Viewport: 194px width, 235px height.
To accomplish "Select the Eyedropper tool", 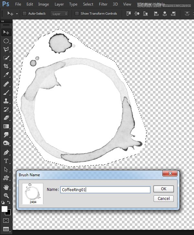I will 6,74.
